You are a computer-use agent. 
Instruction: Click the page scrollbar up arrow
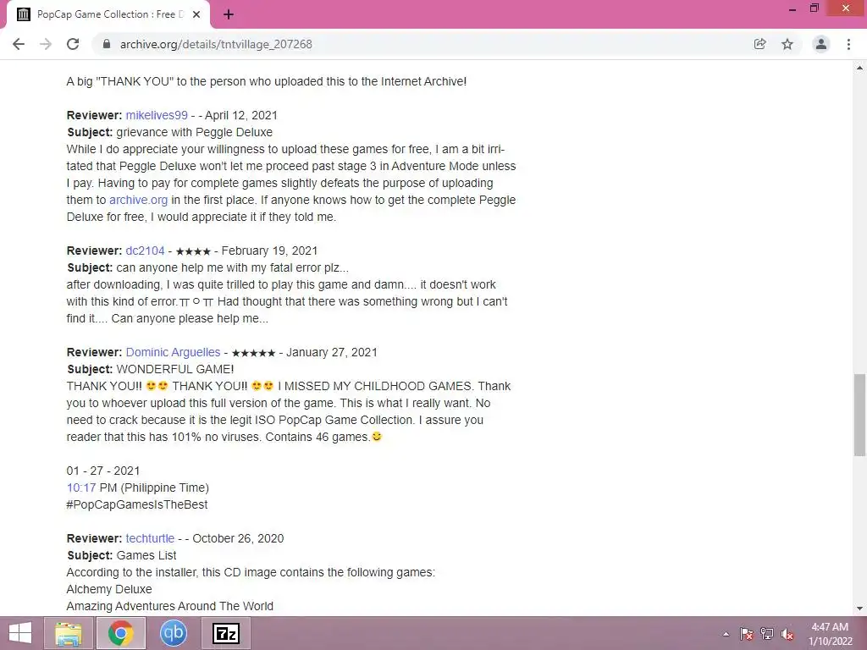(x=859, y=68)
